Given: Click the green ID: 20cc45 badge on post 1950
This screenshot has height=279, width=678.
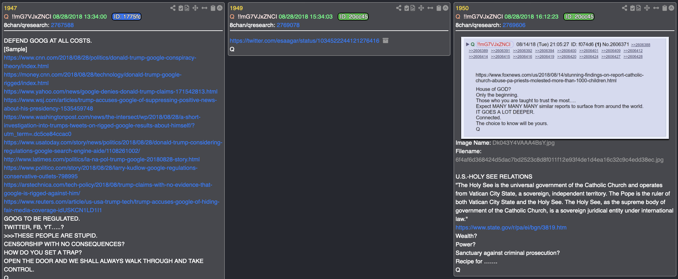Looking at the screenshot, I should point(579,17).
